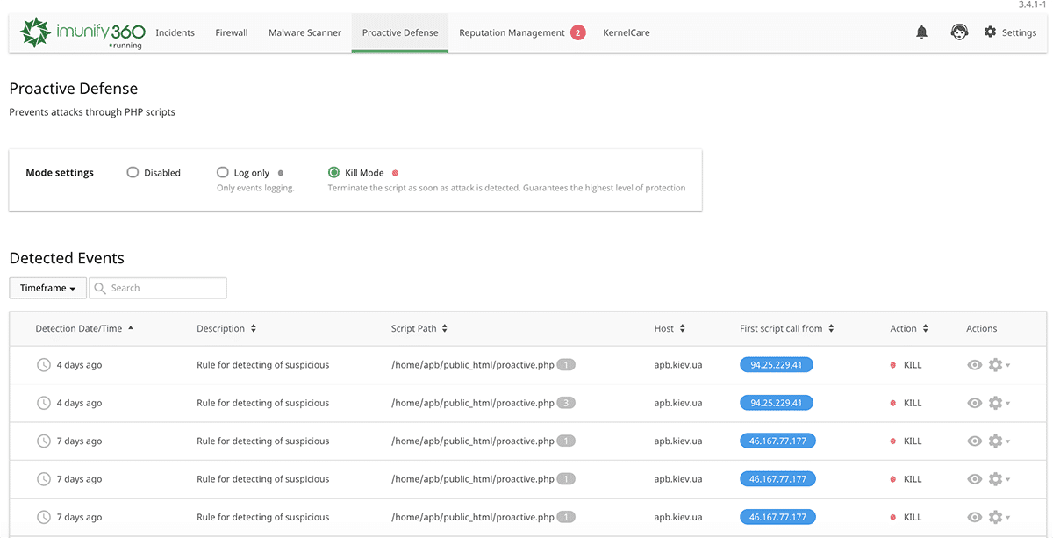Open the Timeframe dropdown

click(x=47, y=288)
